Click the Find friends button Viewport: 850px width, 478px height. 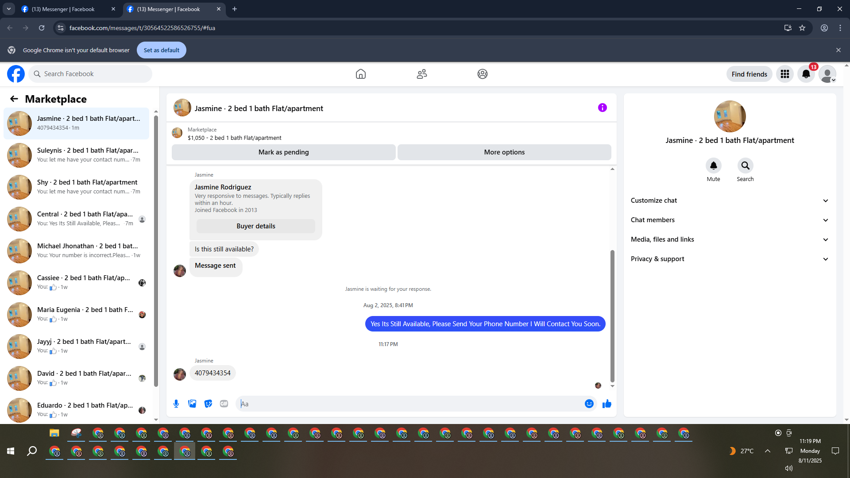click(x=749, y=74)
